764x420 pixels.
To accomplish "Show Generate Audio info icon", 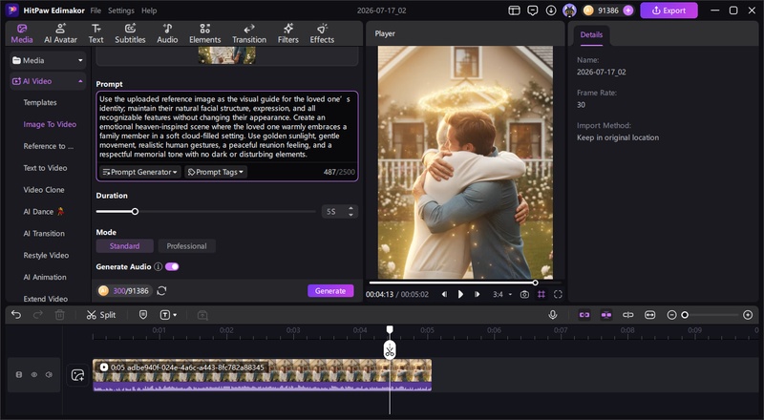I will pos(158,266).
